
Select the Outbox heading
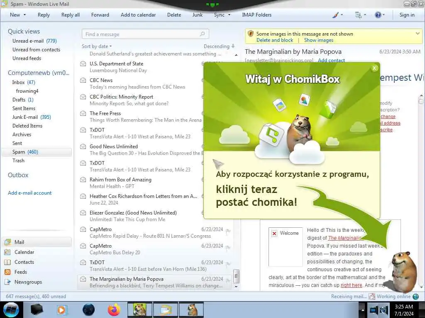pos(18,175)
